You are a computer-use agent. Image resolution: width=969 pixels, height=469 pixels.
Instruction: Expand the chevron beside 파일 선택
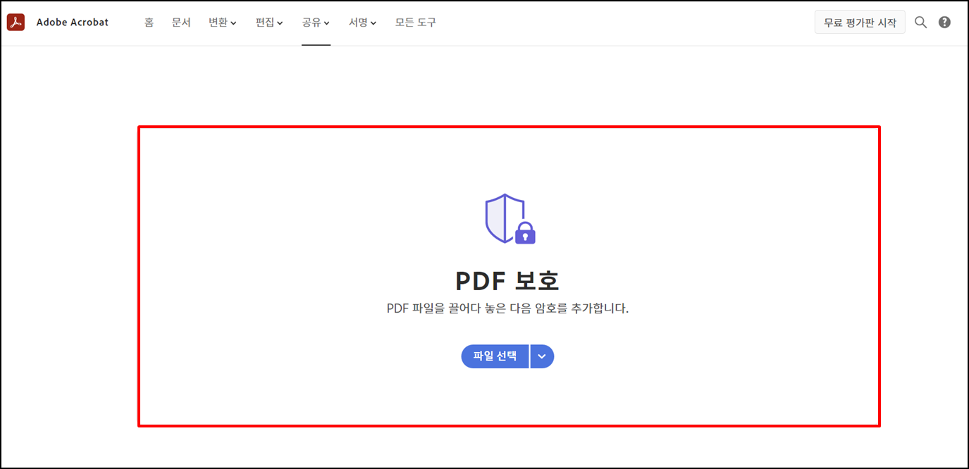(542, 356)
